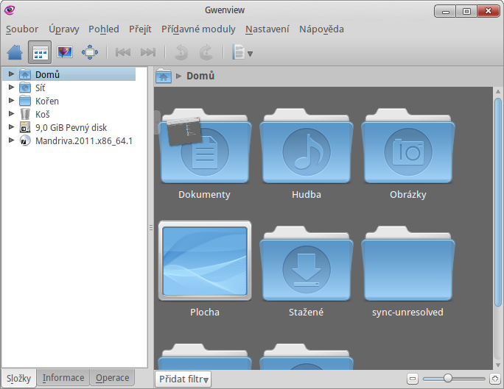Click the Dokumenty folder label
The width and height of the screenshot is (504, 389).
(x=204, y=195)
